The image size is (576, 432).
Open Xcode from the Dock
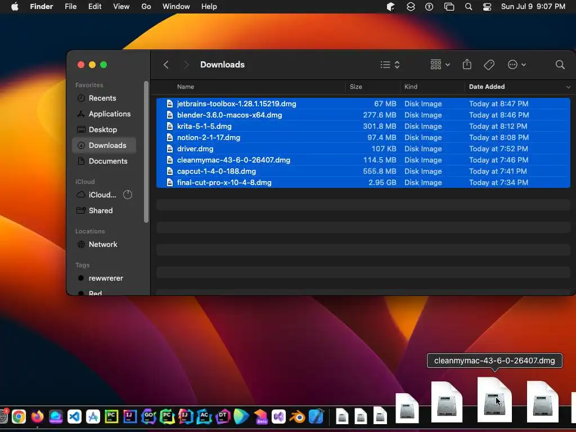tap(316, 416)
